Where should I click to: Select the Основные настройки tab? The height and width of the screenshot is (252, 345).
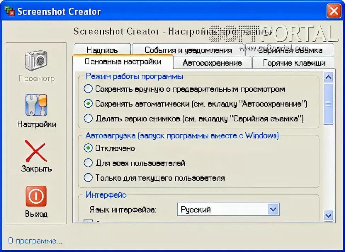coord(123,62)
